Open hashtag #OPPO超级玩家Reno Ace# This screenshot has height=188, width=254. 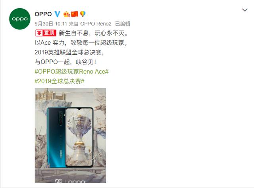71,71
